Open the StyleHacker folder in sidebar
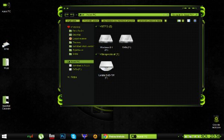Viewport: 224px width, 140px height. coord(76,50)
